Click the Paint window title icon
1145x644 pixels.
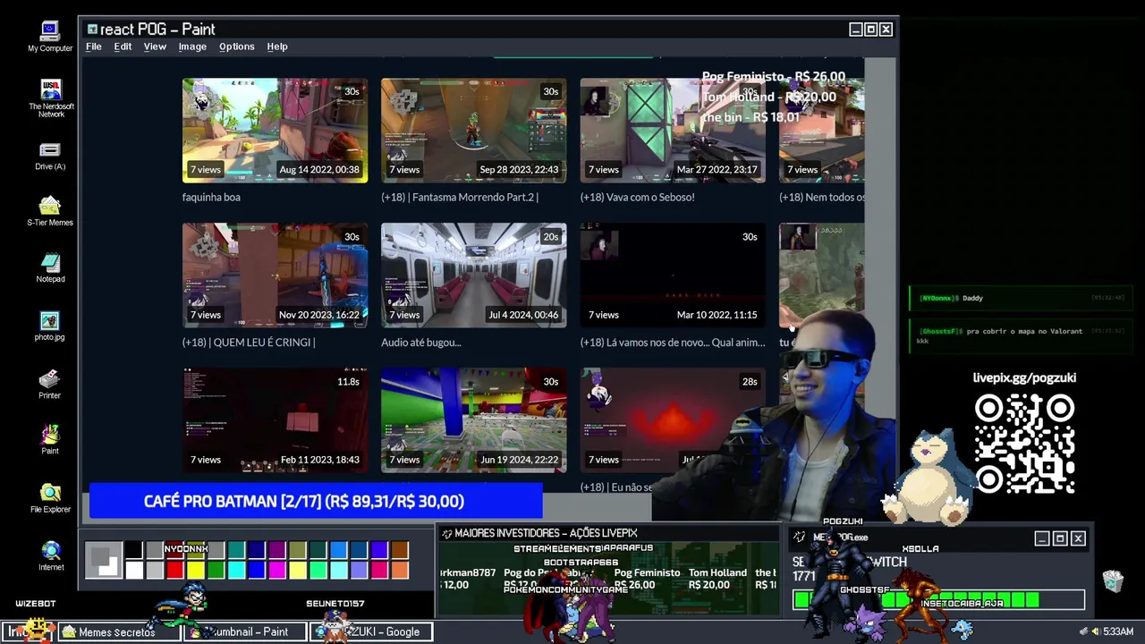pyautogui.click(x=92, y=30)
